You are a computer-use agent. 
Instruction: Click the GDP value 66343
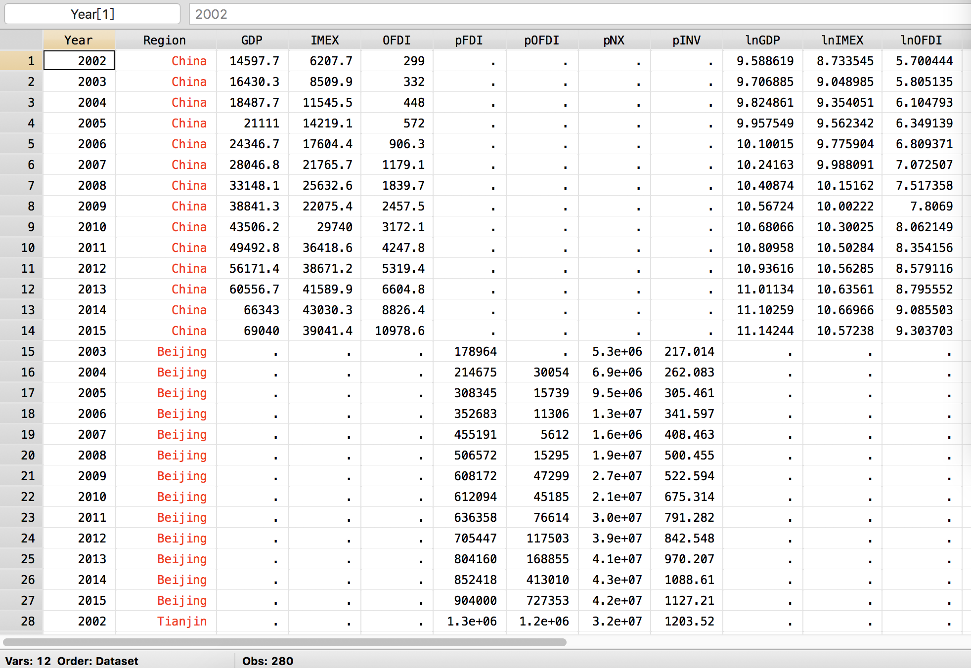261,310
